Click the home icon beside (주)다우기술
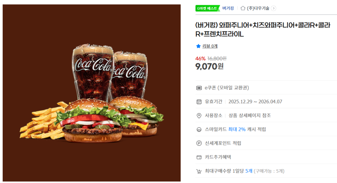 (243, 8)
